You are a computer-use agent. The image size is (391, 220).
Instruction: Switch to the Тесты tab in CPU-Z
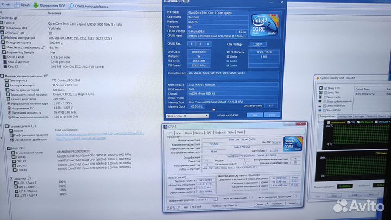[231, 132]
